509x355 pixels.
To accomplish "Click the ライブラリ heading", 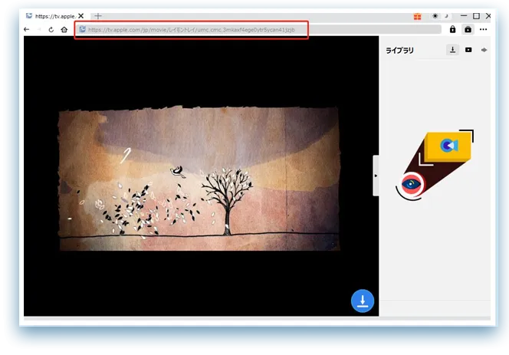I will (399, 51).
